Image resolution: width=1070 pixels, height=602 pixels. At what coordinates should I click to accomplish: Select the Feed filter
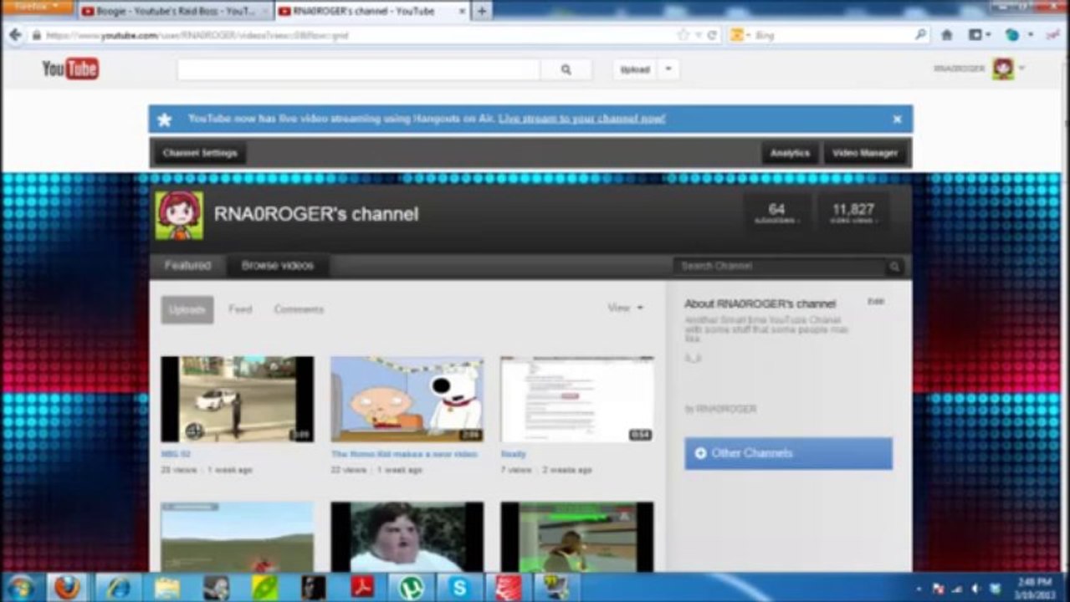240,309
